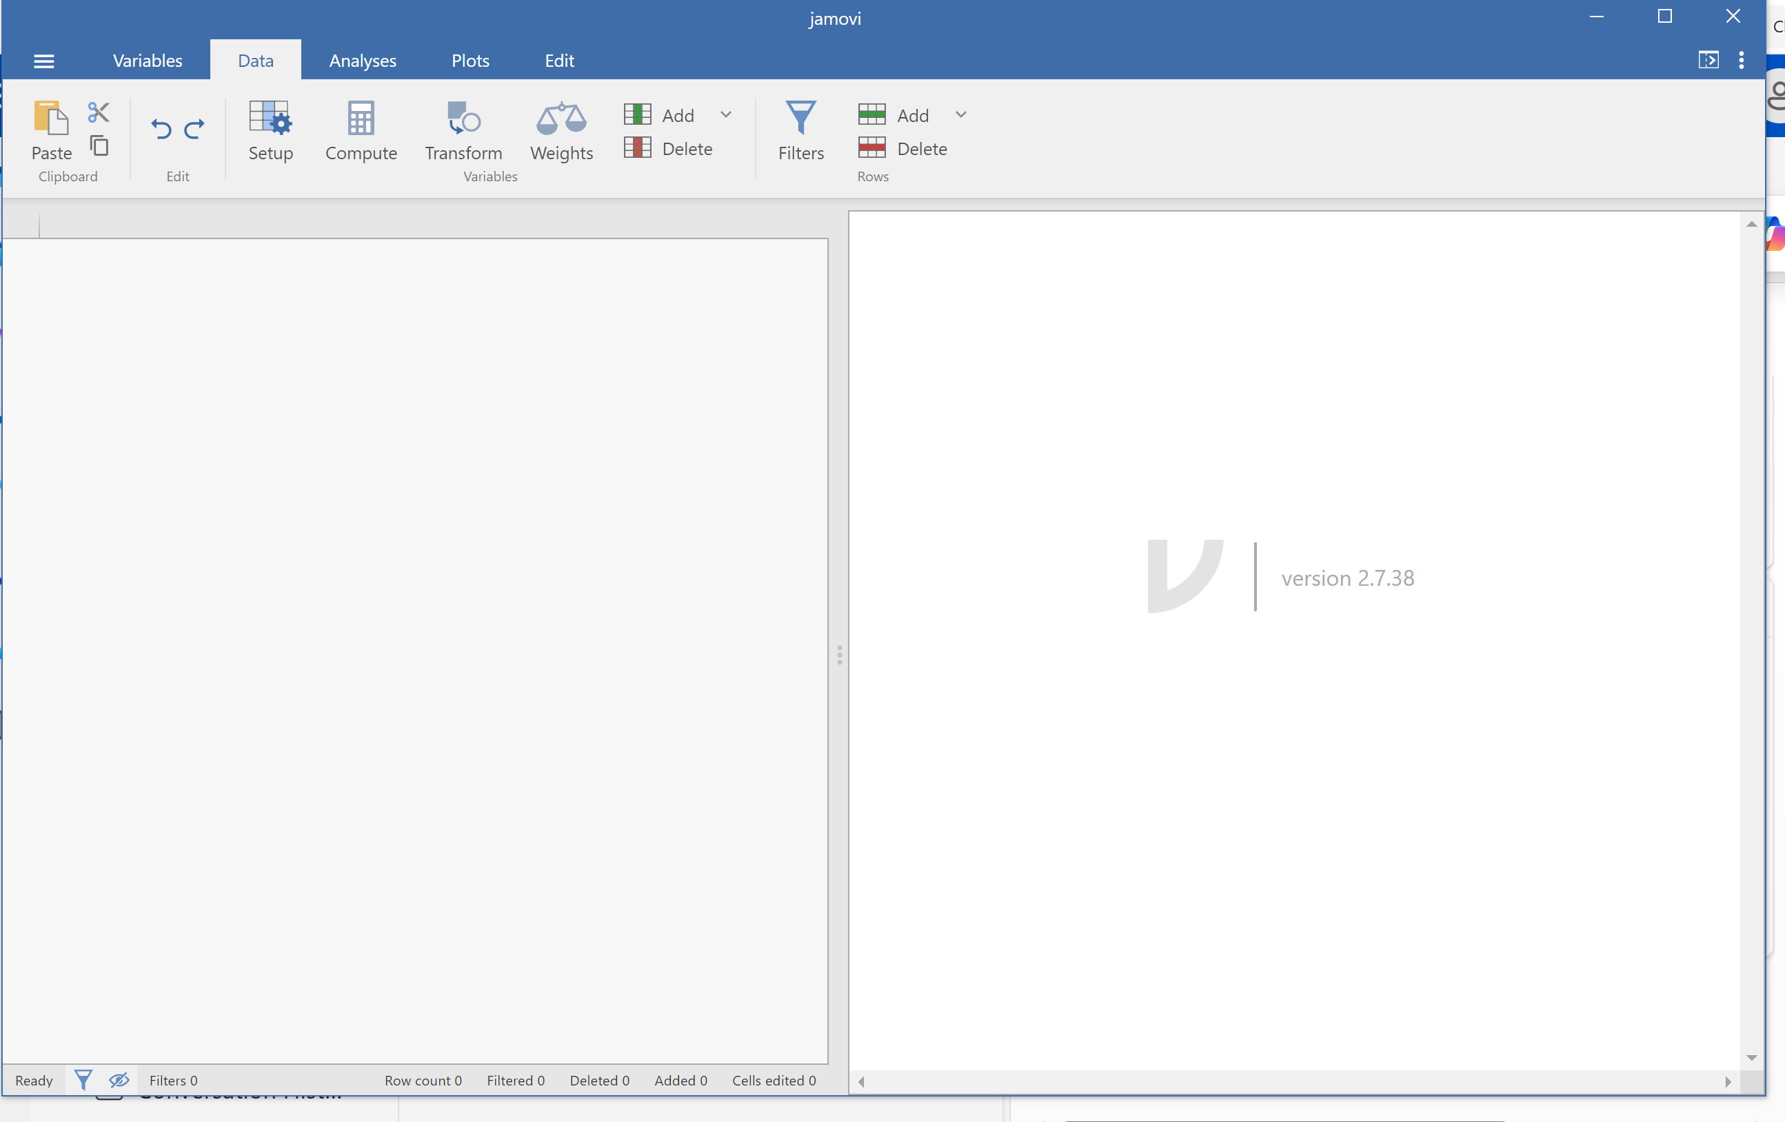Image resolution: width=1785 pixels, height=1122 pixels.
Task: Click the panel splitter handle dots
Action: click(839, 655)
